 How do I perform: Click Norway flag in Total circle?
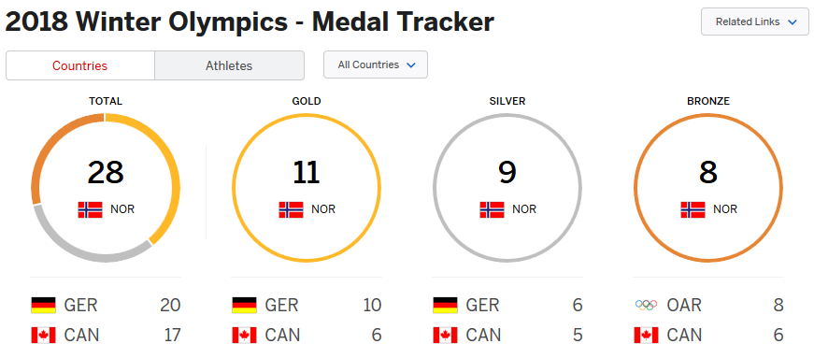[91, 209]
